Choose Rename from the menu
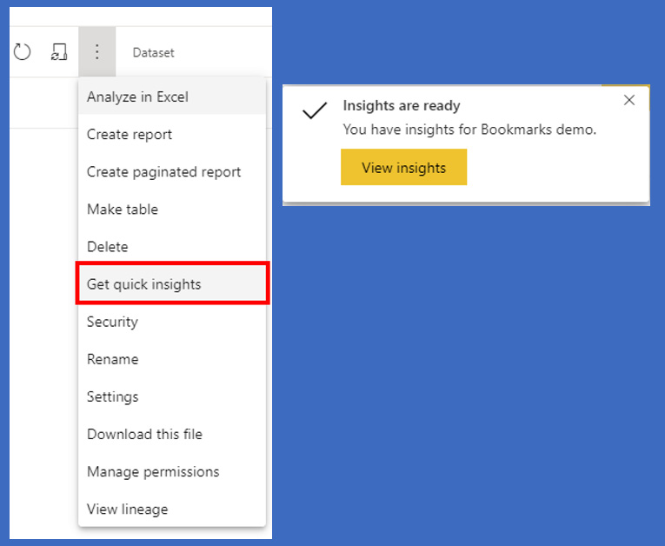The width and height of the screenshot is (665, 546). tap(112, 359)
